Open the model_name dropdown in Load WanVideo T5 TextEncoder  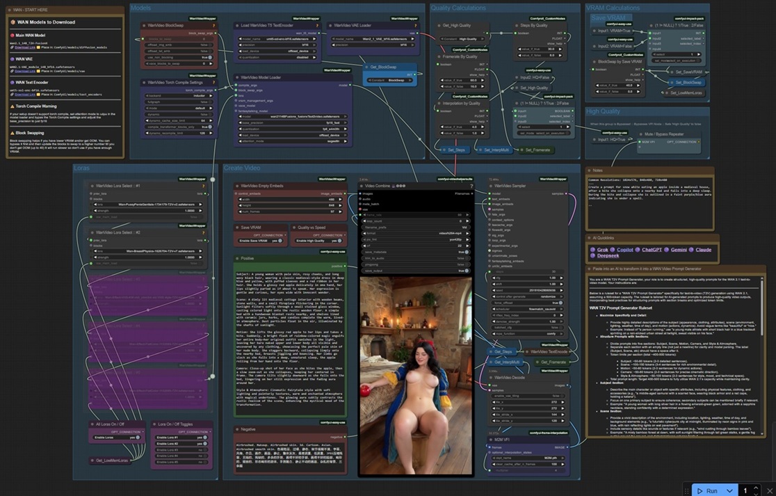[x=277, y=39]
